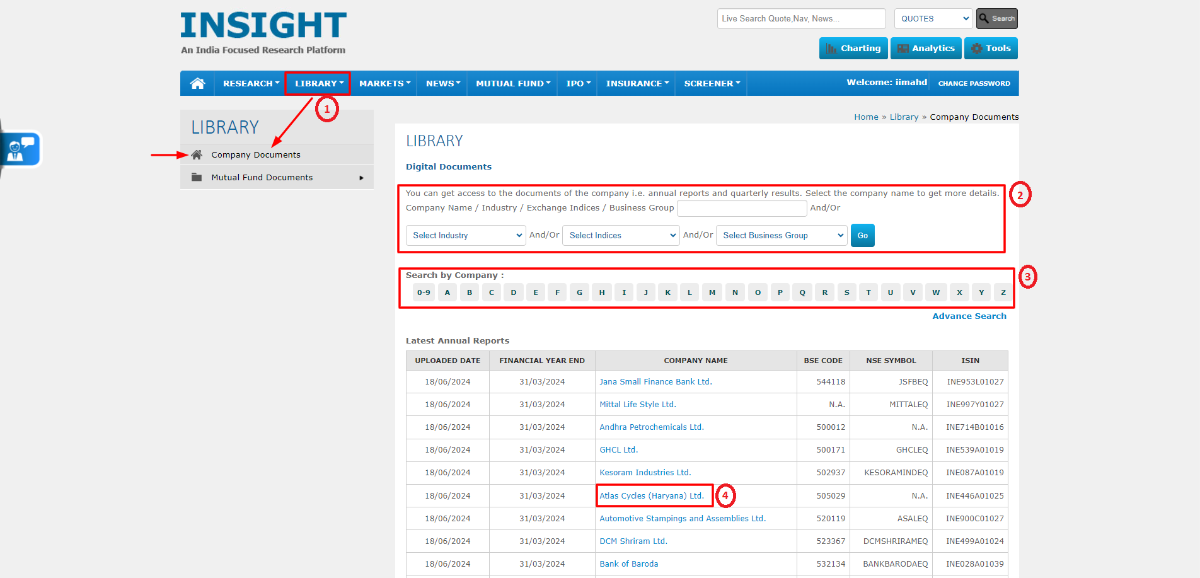Open the SCREENER menu
This screenshot has width=1200, height=578.
[x=712, y=83]
